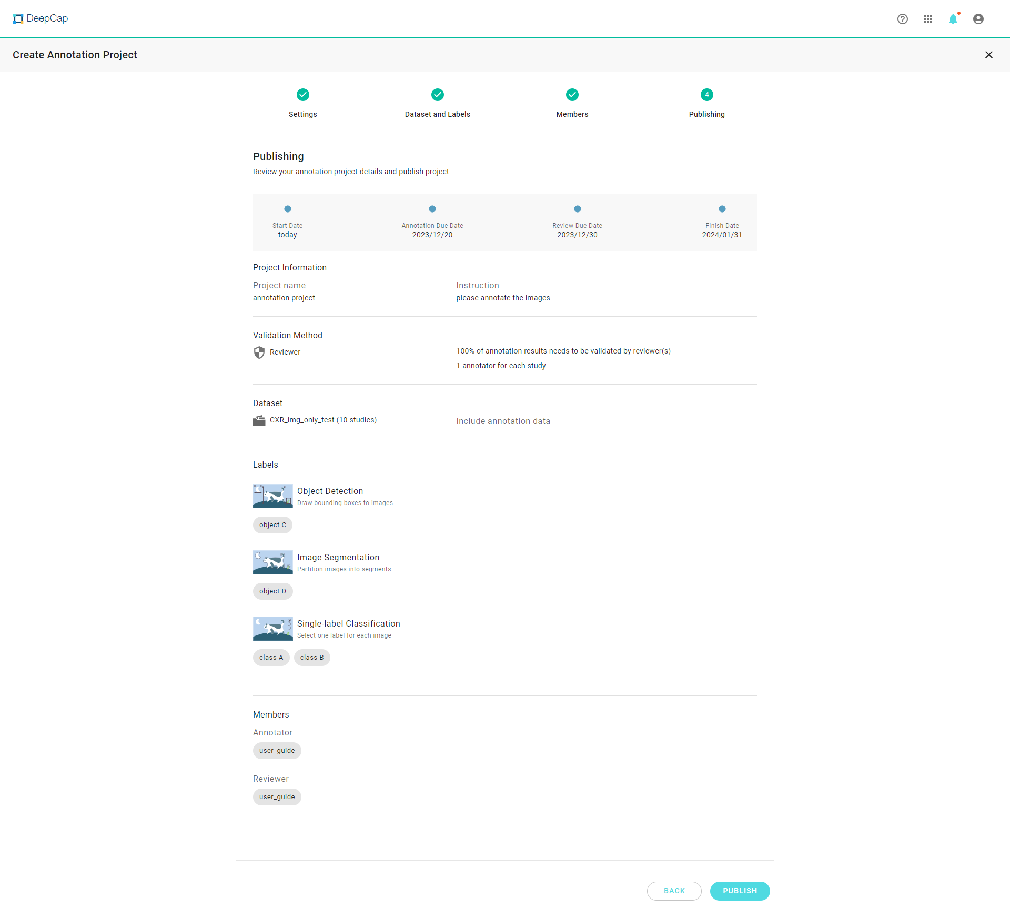Image resolution: width=1010 pixels, height=918 pixels.
Task: Click the Single-label Classification thumbnail
Action: 273,629
